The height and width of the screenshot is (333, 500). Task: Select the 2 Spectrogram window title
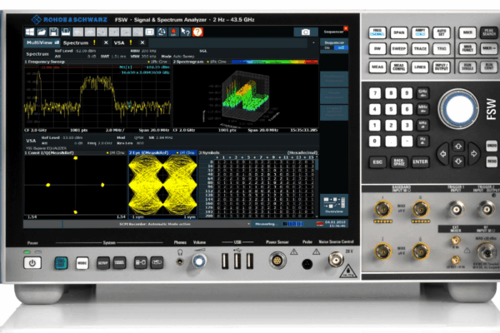(188, 62)
